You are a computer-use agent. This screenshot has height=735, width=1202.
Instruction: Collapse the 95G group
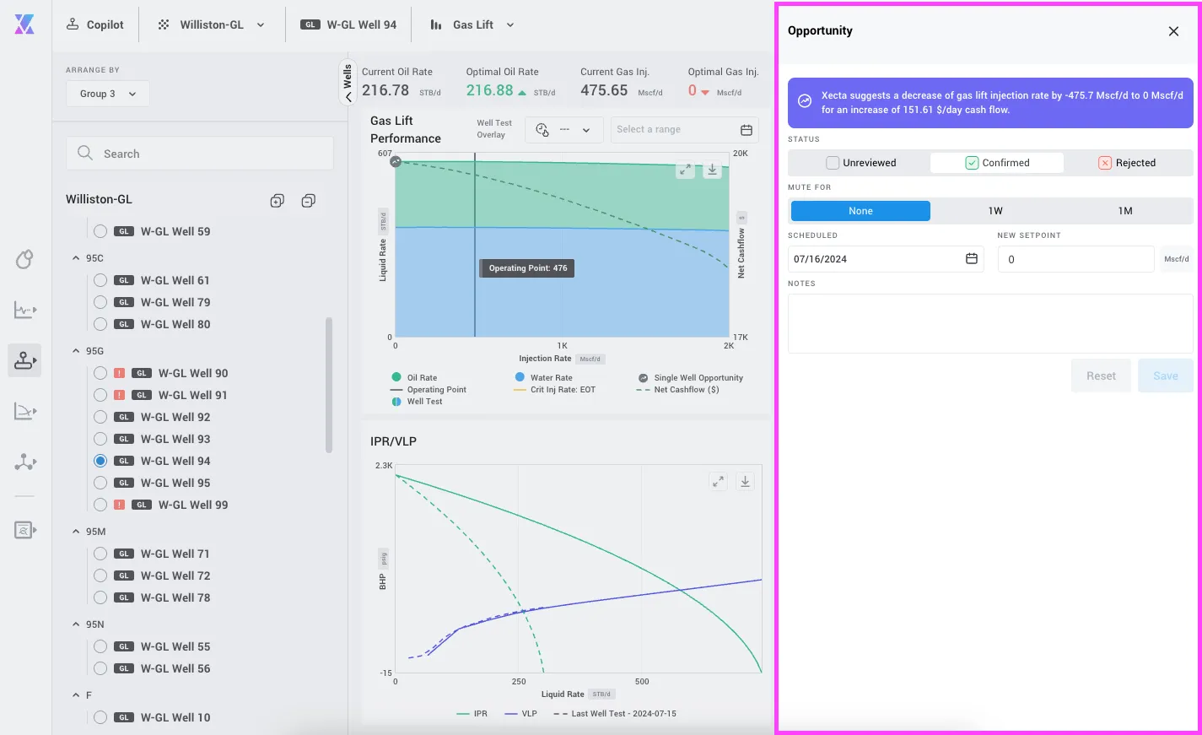click(x=76, y=351)
